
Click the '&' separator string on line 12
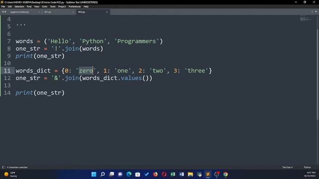(x=56, y=78)
